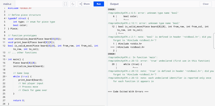This screenshot has width=215, height=106.
Task: Click the '// Function prototypes' comment
Action: (22, 35)
